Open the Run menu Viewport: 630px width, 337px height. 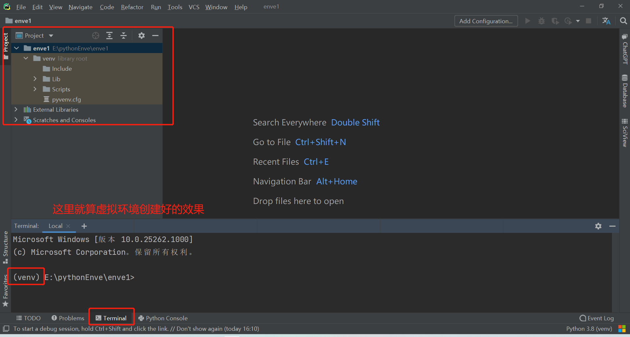pos(156,7)
